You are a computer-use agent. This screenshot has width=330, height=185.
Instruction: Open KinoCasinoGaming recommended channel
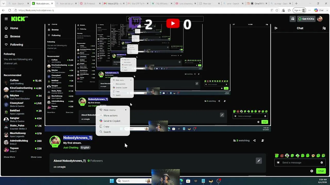(x=23, y=89)
